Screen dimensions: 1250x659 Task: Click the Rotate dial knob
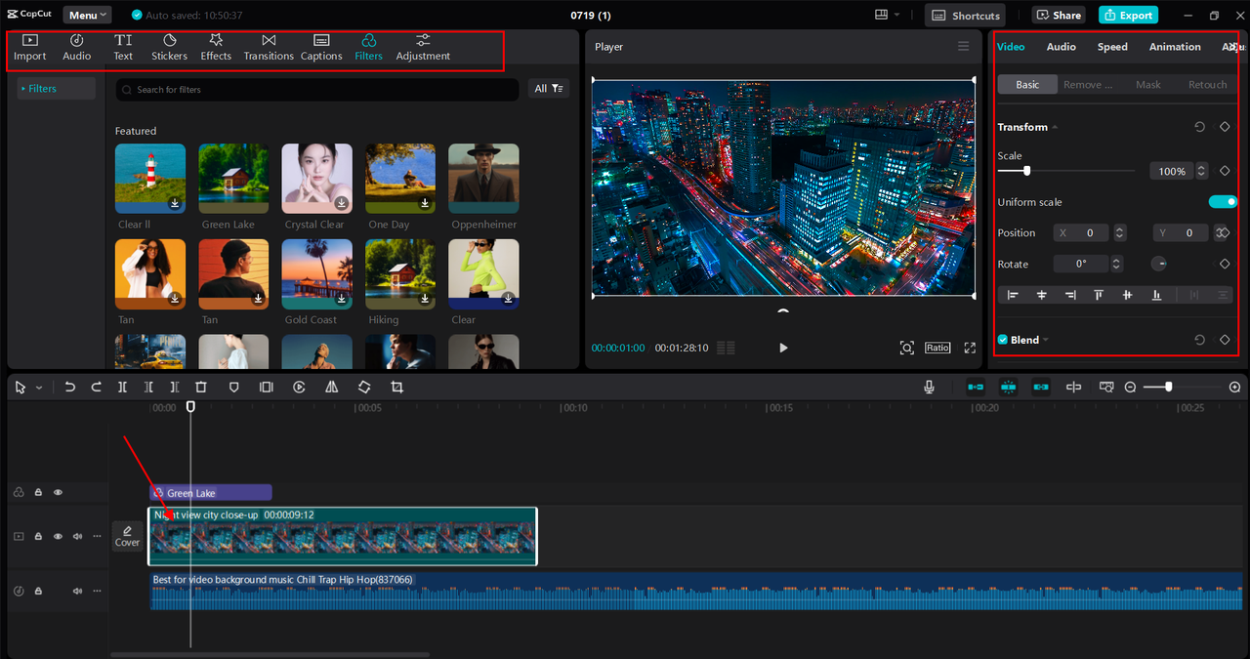pos(1158,264)
